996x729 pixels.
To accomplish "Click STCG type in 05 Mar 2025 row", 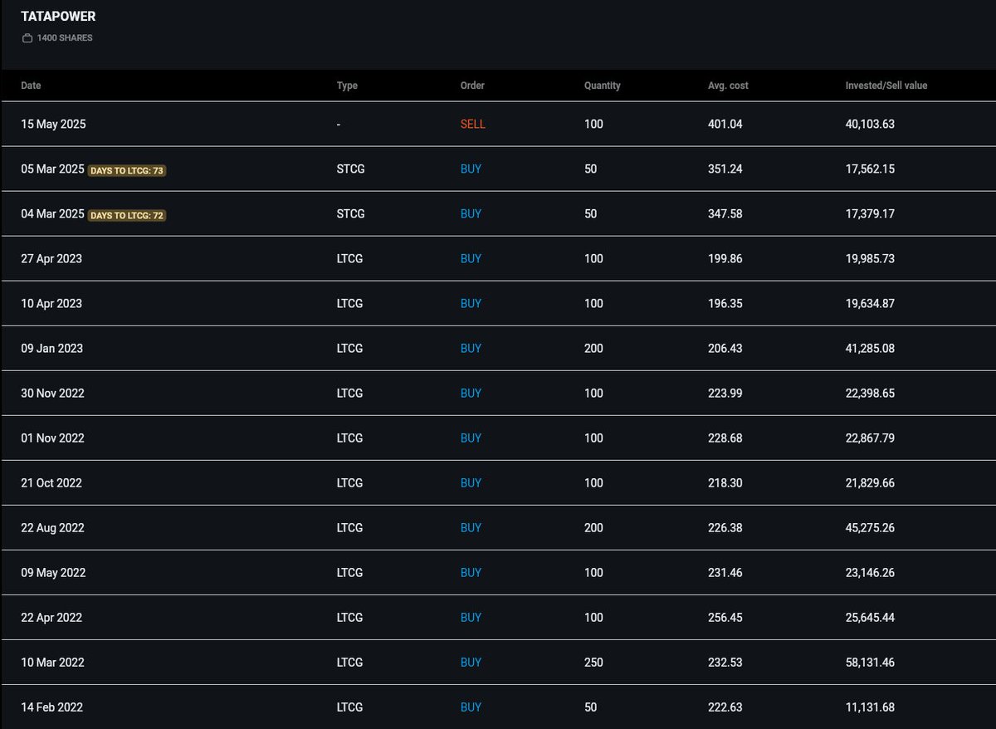I will point(350,169).
